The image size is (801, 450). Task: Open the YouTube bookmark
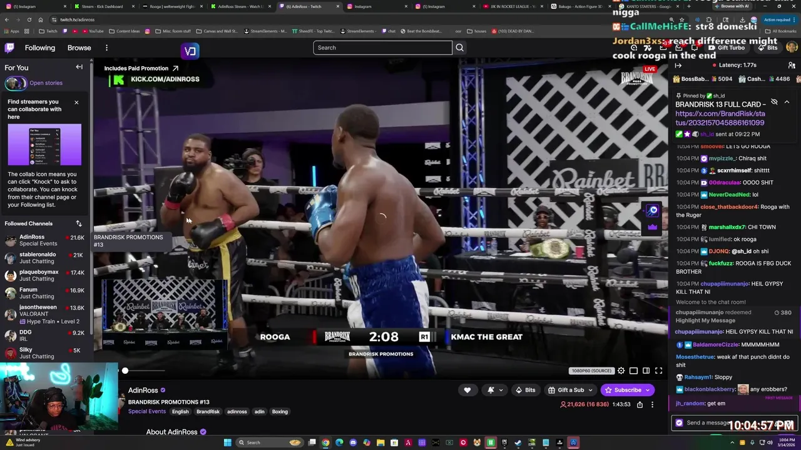tap(93, 31)
